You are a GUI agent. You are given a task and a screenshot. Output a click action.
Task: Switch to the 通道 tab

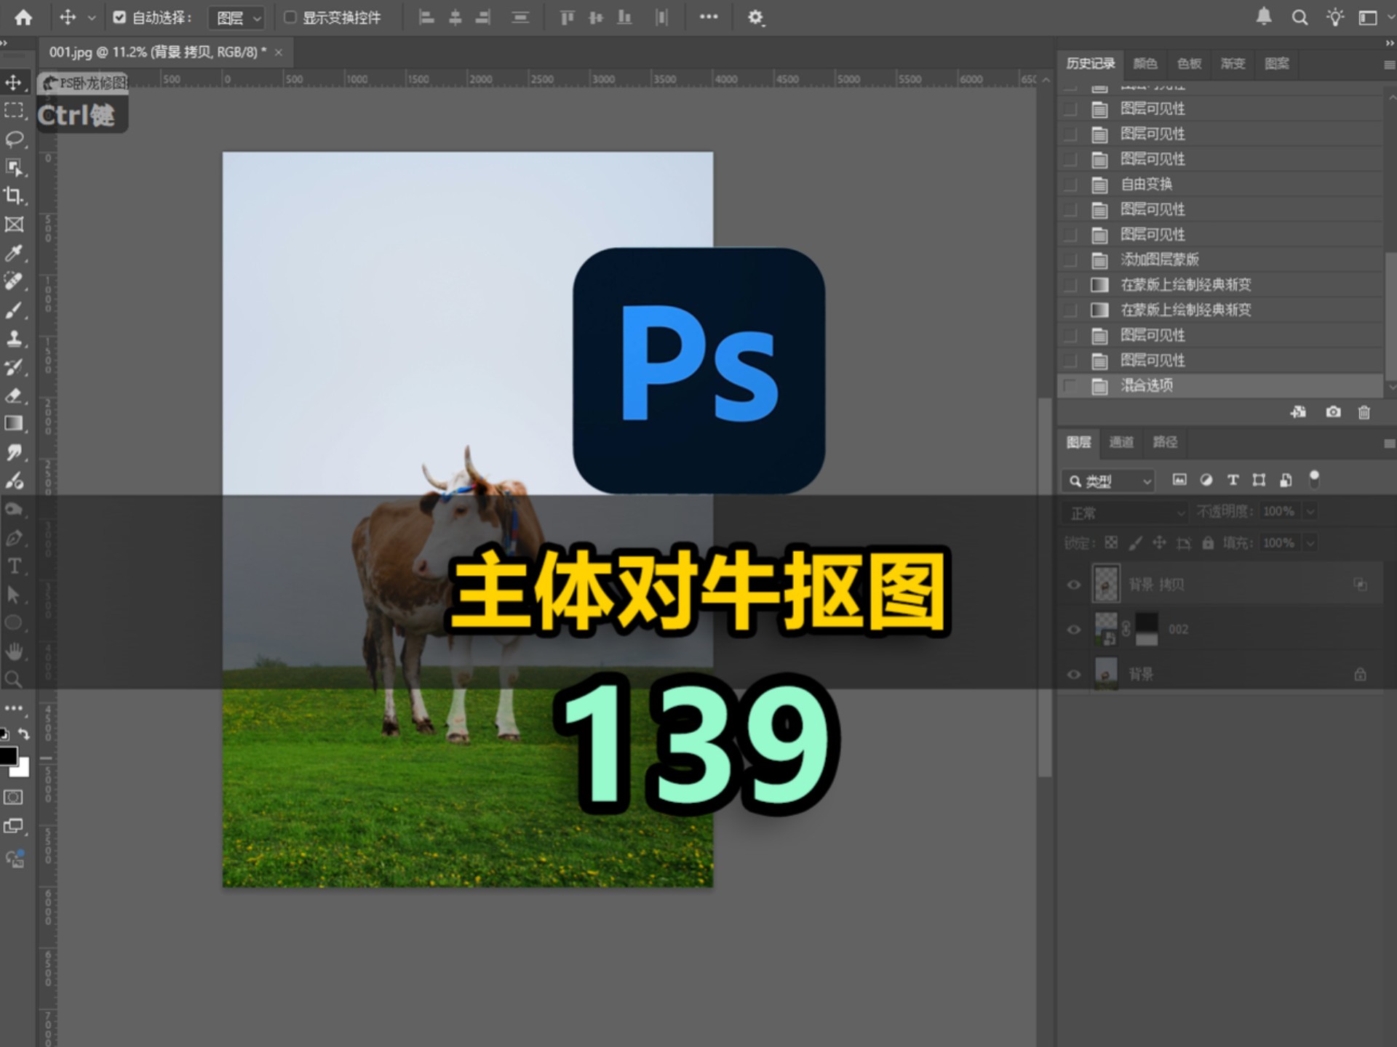coord(1121,442)
